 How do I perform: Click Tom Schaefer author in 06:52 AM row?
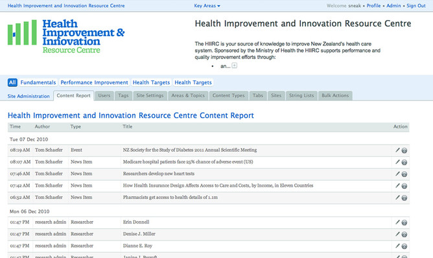49,198
